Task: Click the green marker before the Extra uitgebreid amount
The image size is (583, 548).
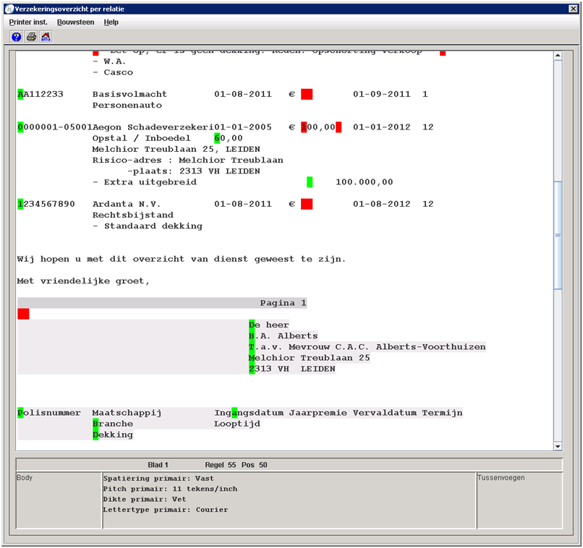Action: pyautogui.click(x=310, y=182)
